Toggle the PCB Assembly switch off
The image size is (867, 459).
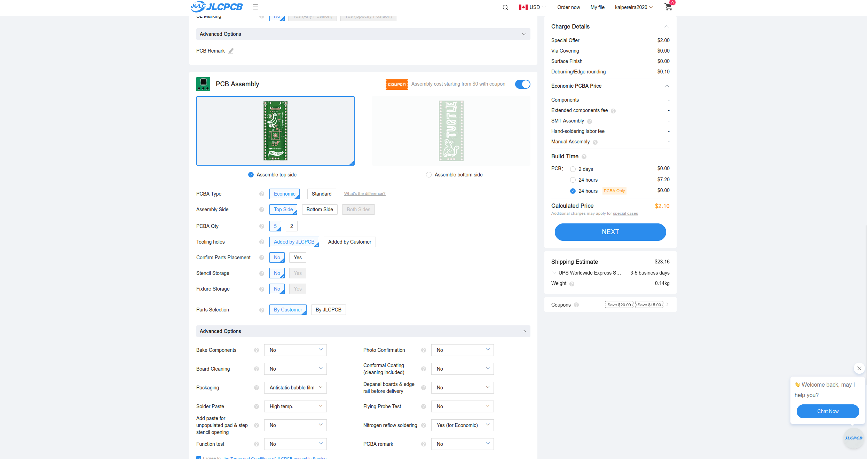coord(522,84)
